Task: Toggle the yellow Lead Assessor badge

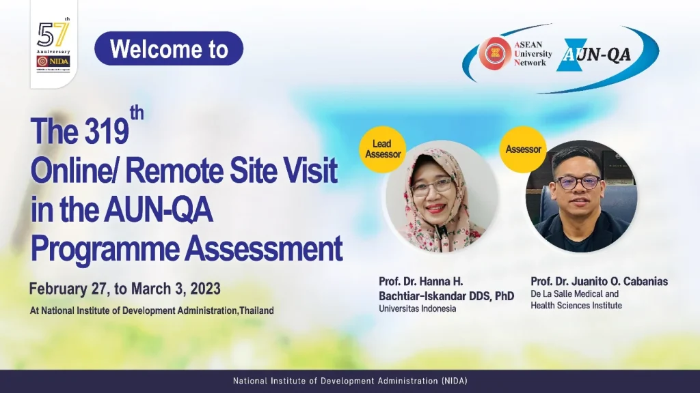Action: (x=383, y=149)
